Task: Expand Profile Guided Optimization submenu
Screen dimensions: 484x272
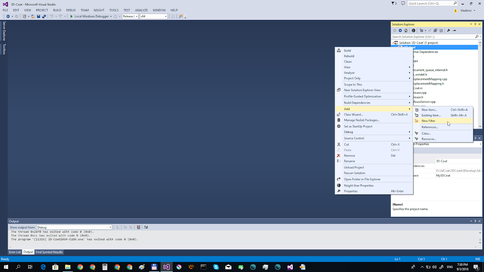Action: pos(374,96)
